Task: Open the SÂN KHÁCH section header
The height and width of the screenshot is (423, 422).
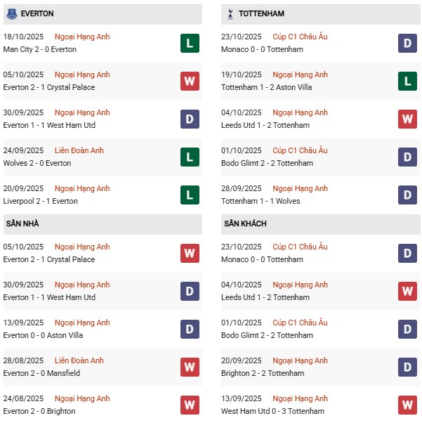Action: coord(245,223)
